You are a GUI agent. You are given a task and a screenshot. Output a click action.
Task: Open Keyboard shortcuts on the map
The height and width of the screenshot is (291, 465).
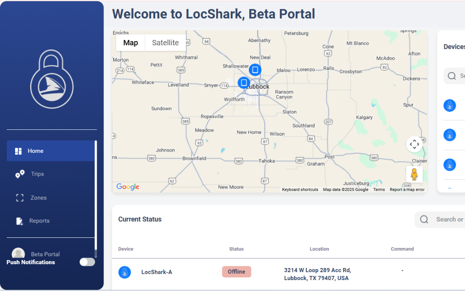[300, 190]
